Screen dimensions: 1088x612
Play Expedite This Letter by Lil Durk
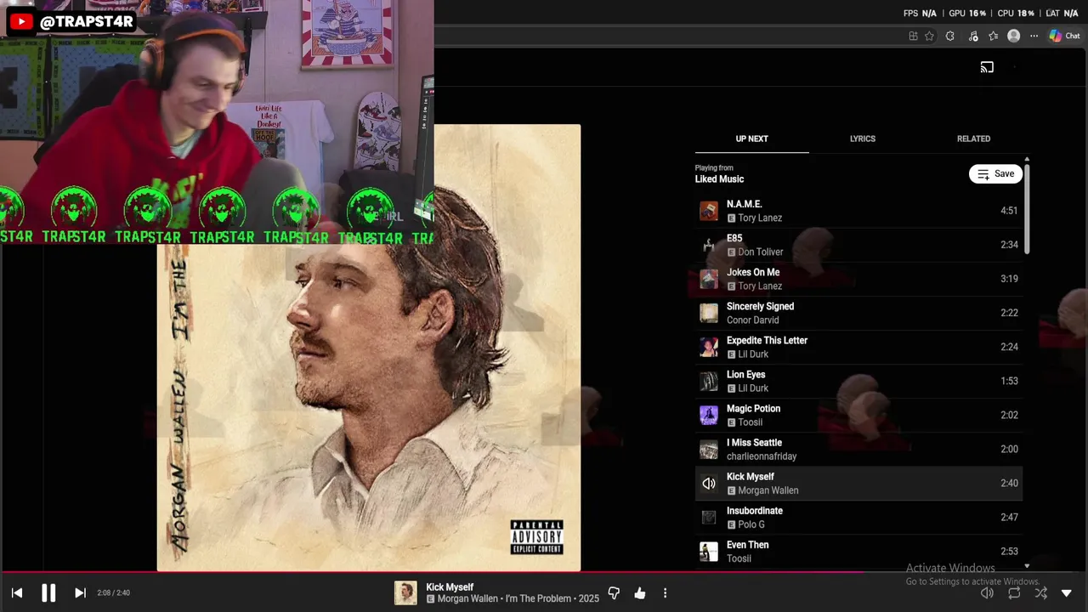pyautogui.click(x=858, y=347)
